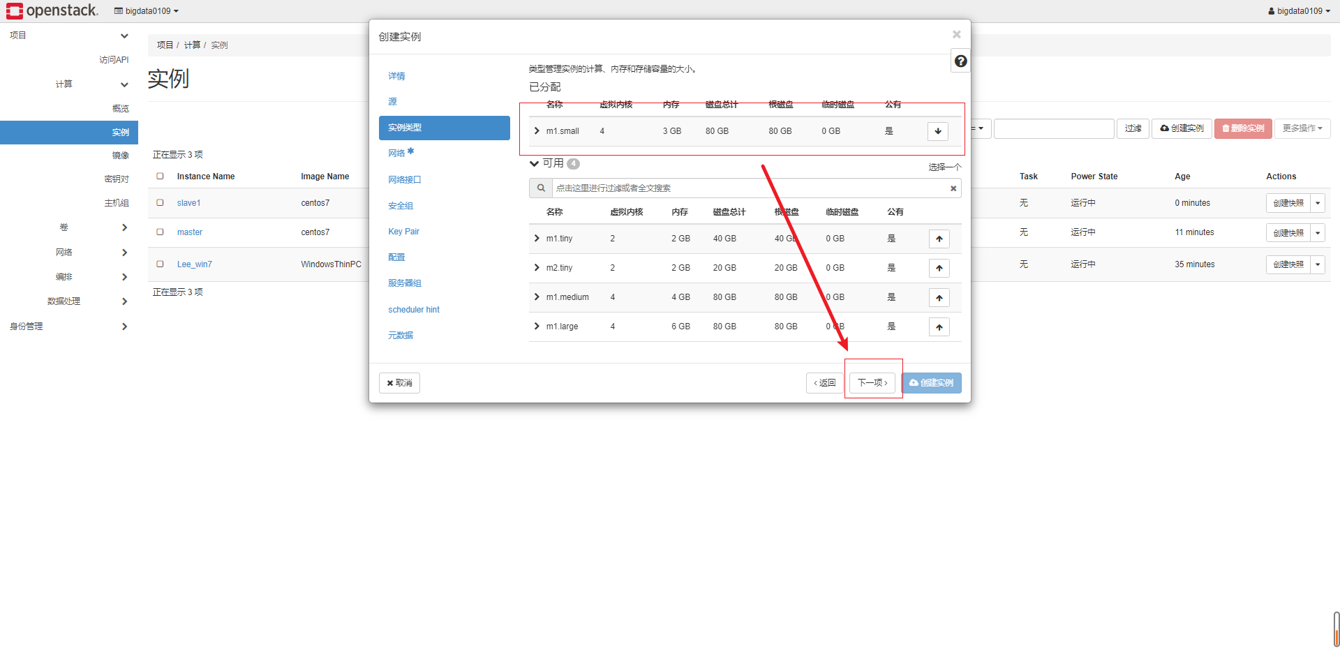This screenshot has width=1340, height=660.
Task: Open Key Pairs in the sidebar
Action: tap(117, 179)
